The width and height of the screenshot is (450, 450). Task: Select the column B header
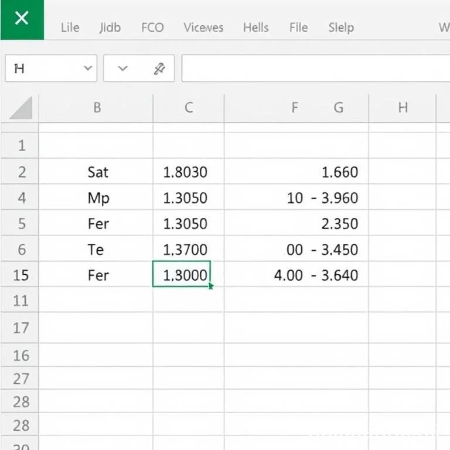pyautogui.click(x=97, y=107)
